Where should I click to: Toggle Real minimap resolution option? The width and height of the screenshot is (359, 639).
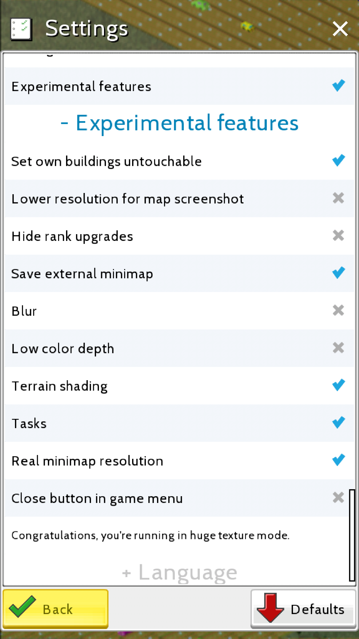pyautogui.click(x=180, y=460)
